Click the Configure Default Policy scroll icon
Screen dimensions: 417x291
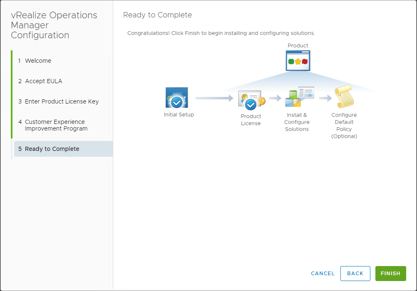click(344, 97)
